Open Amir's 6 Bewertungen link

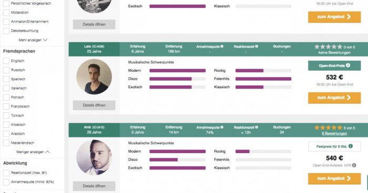[x=334, y=134]
